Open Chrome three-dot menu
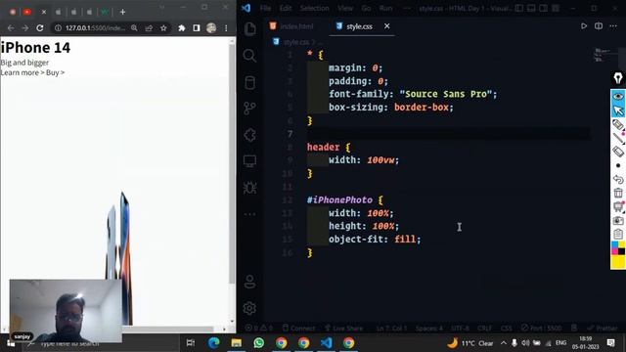The height and width of the screenshot is (352, 626). click(x=226, y=28)
